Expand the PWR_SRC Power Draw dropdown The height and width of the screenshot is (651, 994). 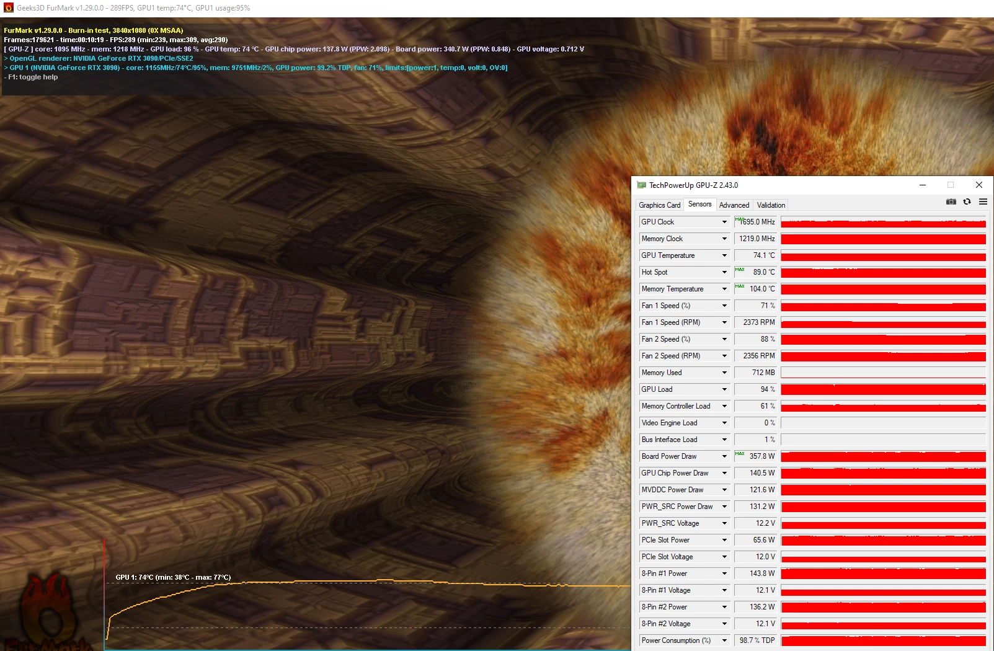(x=724, y=507)
